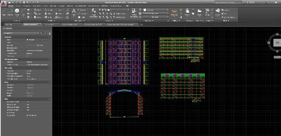Collapse the General properties section

pyautogui.click(x=49, y=37)
